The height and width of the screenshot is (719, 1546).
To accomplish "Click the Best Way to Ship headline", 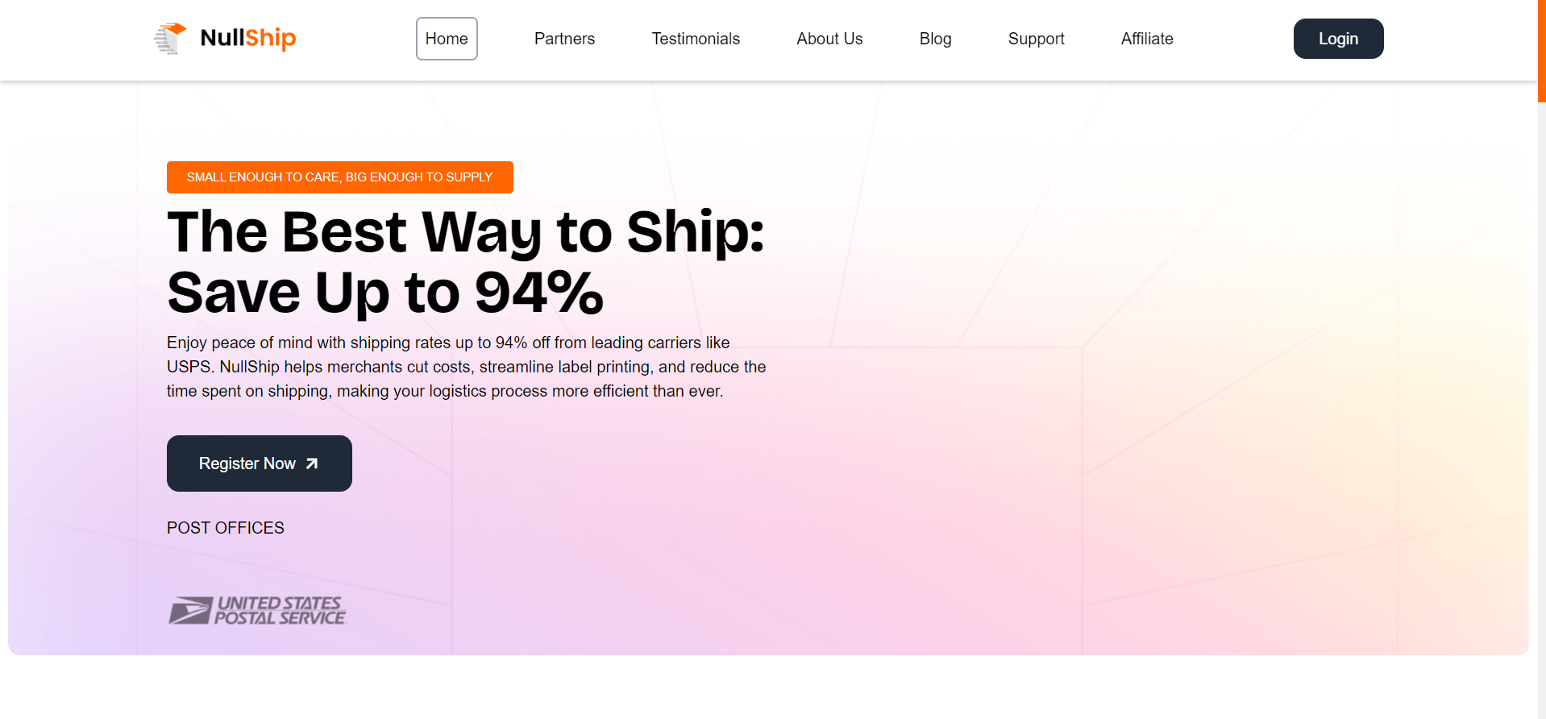I will tap(466, 262).
